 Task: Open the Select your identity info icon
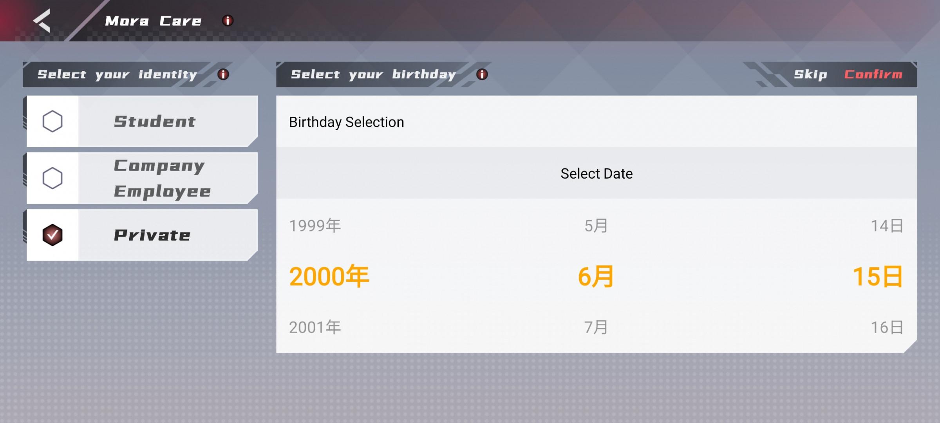pos(223,74)
